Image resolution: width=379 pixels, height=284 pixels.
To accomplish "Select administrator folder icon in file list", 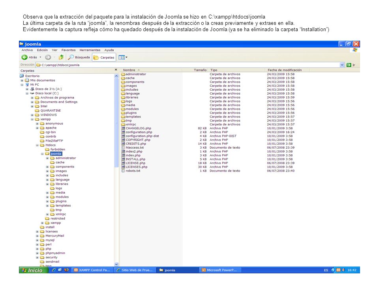I will [x=123, y=74].
